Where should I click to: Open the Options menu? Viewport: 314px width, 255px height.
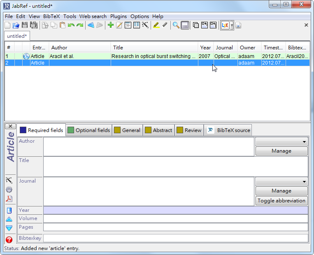[140, 16]
